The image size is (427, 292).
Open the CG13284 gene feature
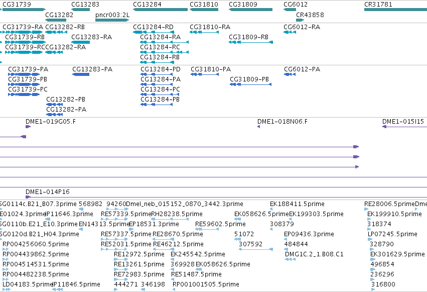click(160, 10)
